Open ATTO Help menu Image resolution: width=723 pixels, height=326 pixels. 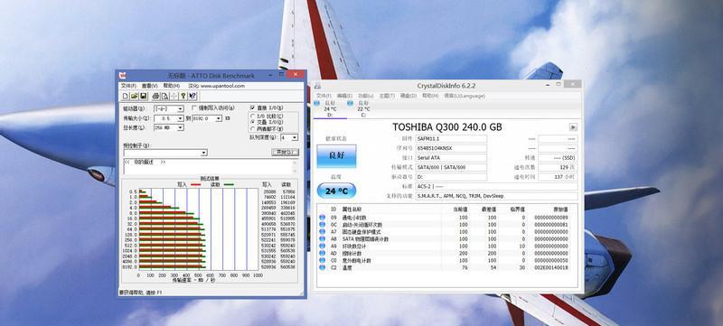[171, 86]
